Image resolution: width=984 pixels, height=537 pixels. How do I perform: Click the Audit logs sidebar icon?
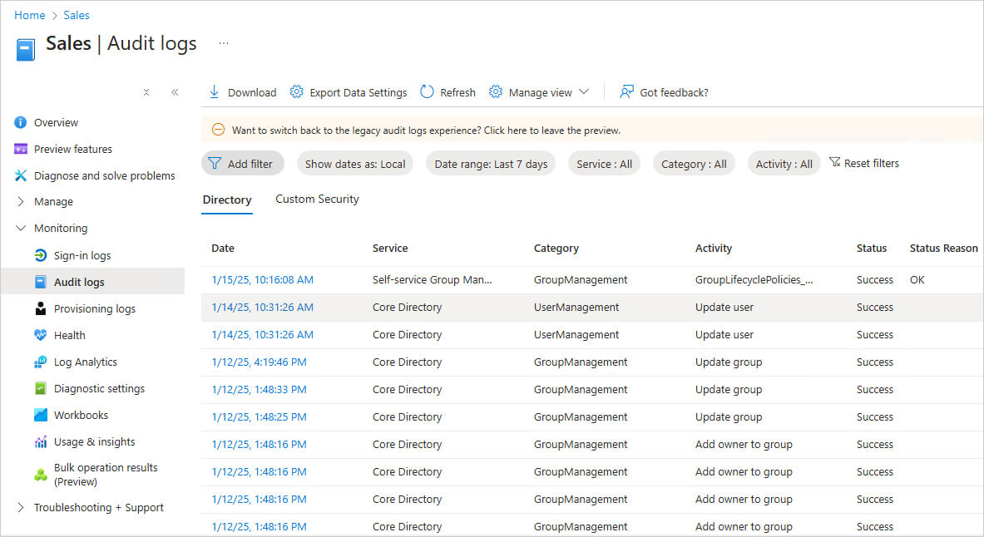[x=41, y=282]
